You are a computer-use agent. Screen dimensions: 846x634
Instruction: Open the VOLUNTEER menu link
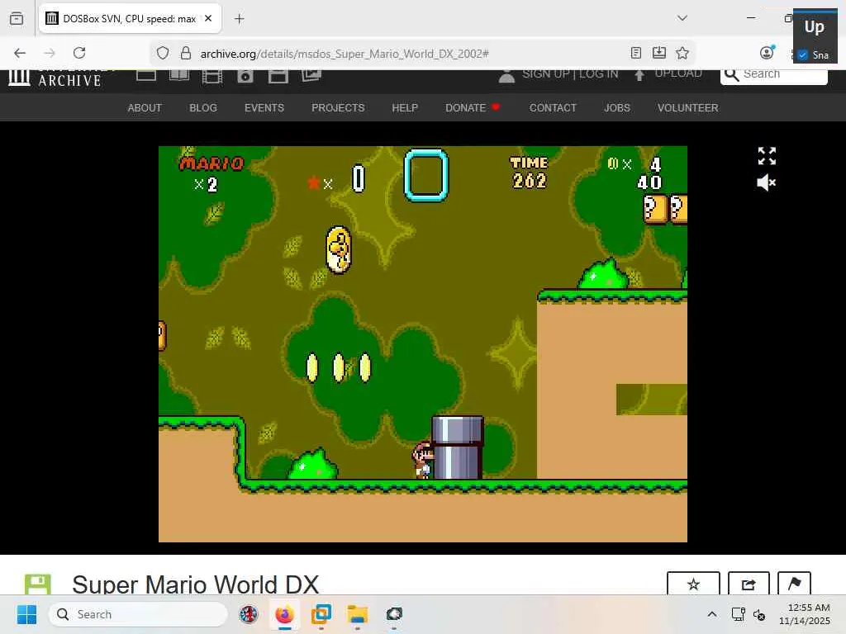687,108
